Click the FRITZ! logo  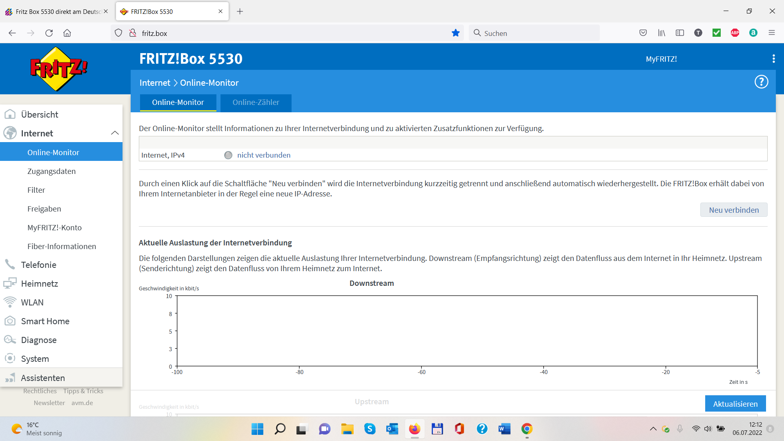point(59,69)
